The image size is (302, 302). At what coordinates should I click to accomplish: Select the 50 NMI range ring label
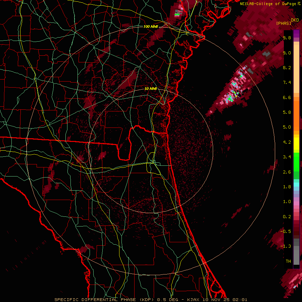coord(151,89)
